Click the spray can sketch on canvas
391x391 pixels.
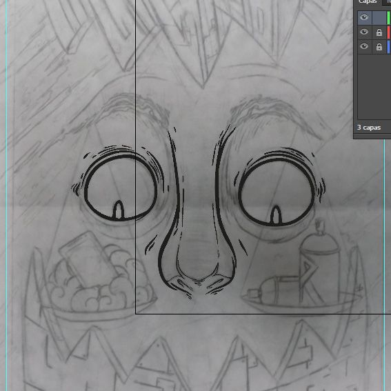tap(320, 262)
